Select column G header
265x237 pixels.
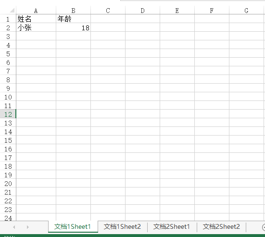[x=247, y=11]
